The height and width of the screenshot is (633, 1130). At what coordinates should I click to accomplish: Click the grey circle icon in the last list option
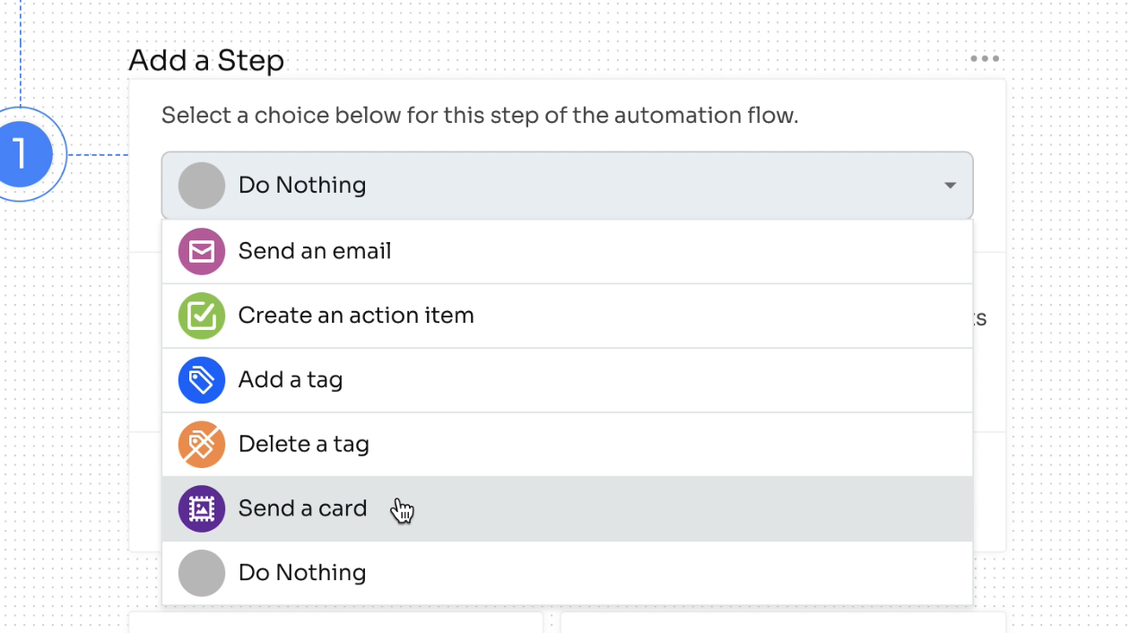click(202, 573)
